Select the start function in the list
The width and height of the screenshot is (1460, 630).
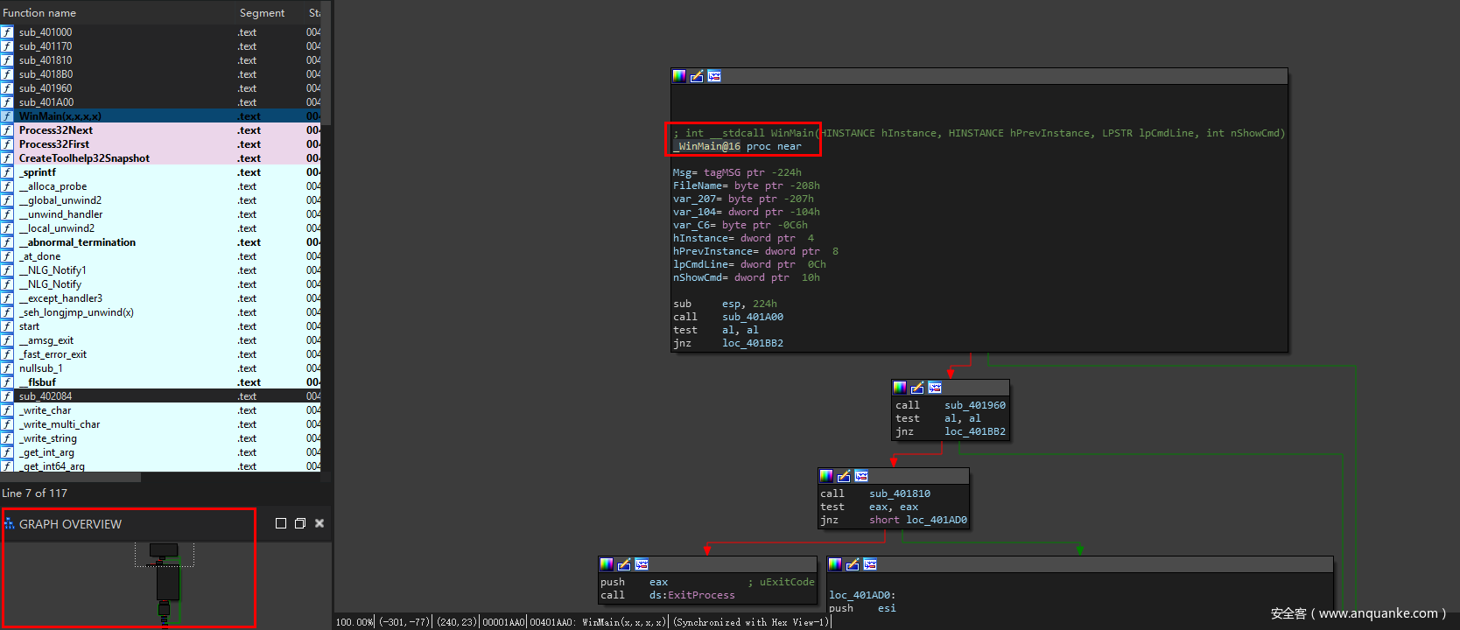(30, 326)
